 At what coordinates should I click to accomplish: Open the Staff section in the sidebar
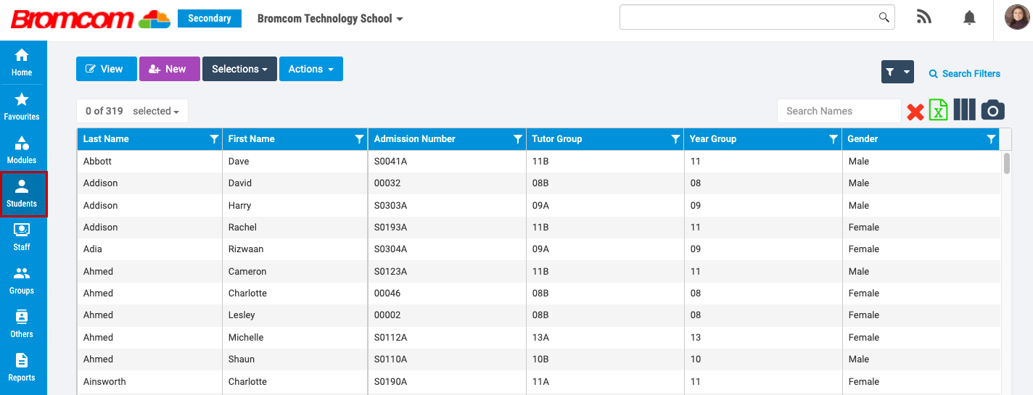(22, 236)
